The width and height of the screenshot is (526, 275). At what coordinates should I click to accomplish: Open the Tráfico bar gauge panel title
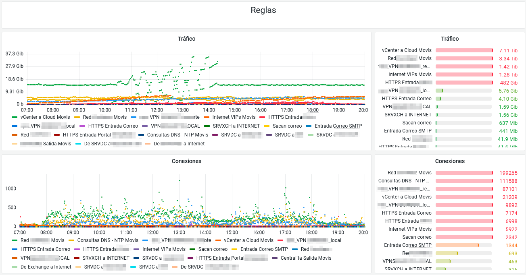[x=450, y=39]
